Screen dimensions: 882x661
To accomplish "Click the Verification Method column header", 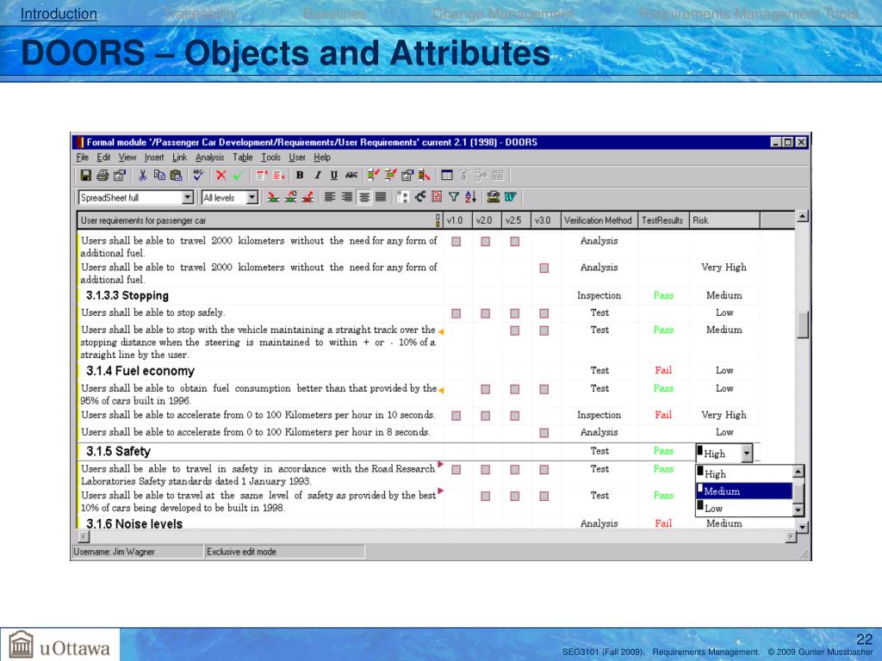I will pos(598,220).
